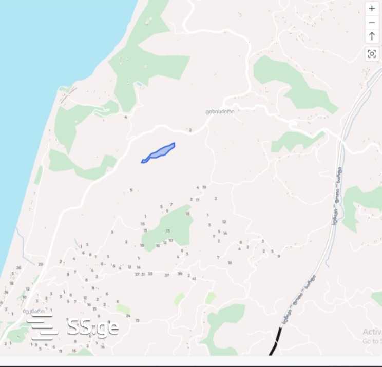Click house number 39 on the map
The image size is (382, 367).
(x=180, y=274)
